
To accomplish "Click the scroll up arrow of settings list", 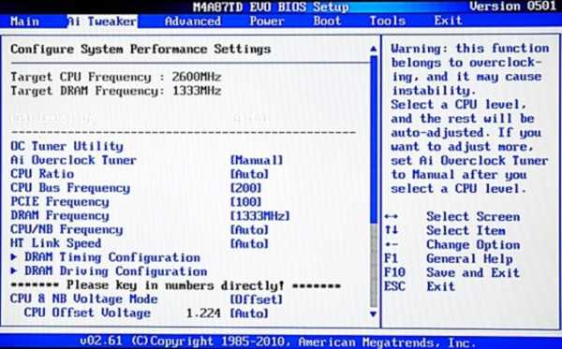I will pyautogui.click(x=374, y=49).
